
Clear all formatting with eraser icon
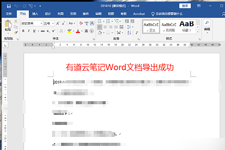pos(81,23)
